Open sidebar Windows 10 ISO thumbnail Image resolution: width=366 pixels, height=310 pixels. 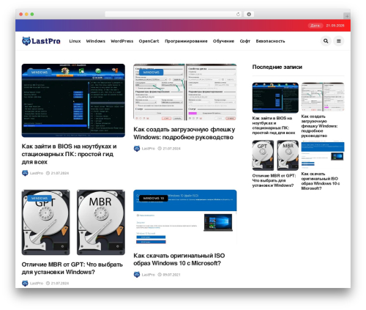point(323,155)
